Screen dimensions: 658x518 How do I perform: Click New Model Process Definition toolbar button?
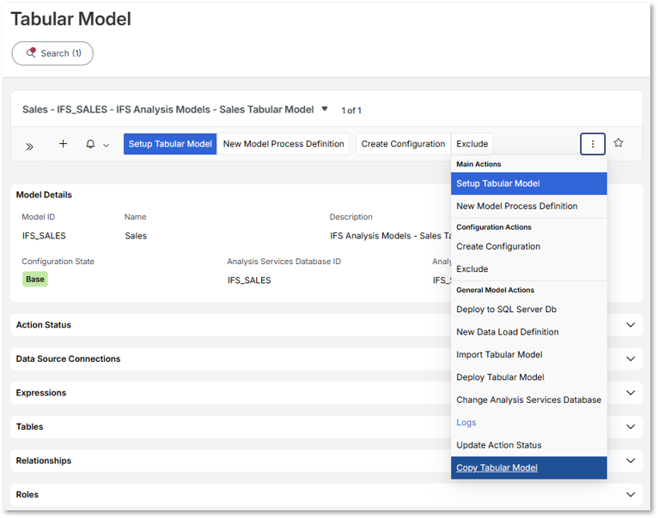coord(283,144)
